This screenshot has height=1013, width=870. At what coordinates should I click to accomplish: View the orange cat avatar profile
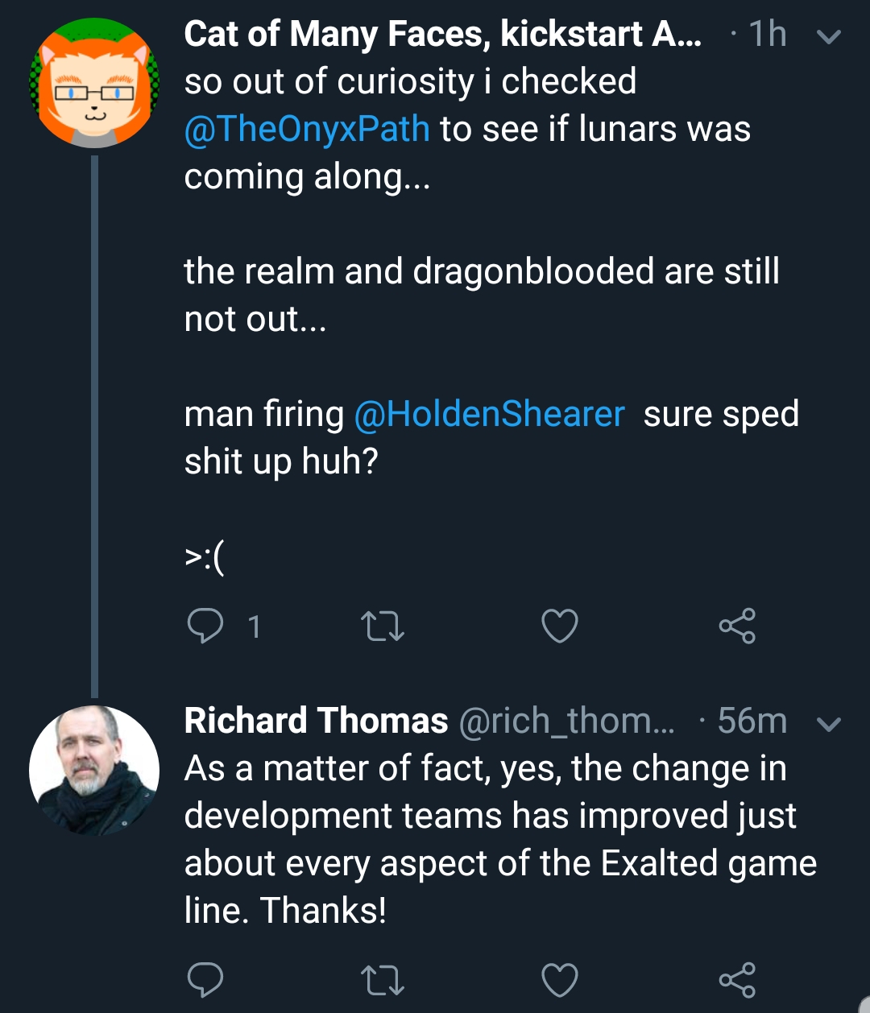click(94, 83)
